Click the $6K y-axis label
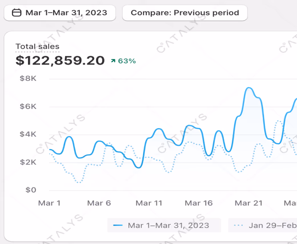297x244 pixels. (x=28, y=107)
